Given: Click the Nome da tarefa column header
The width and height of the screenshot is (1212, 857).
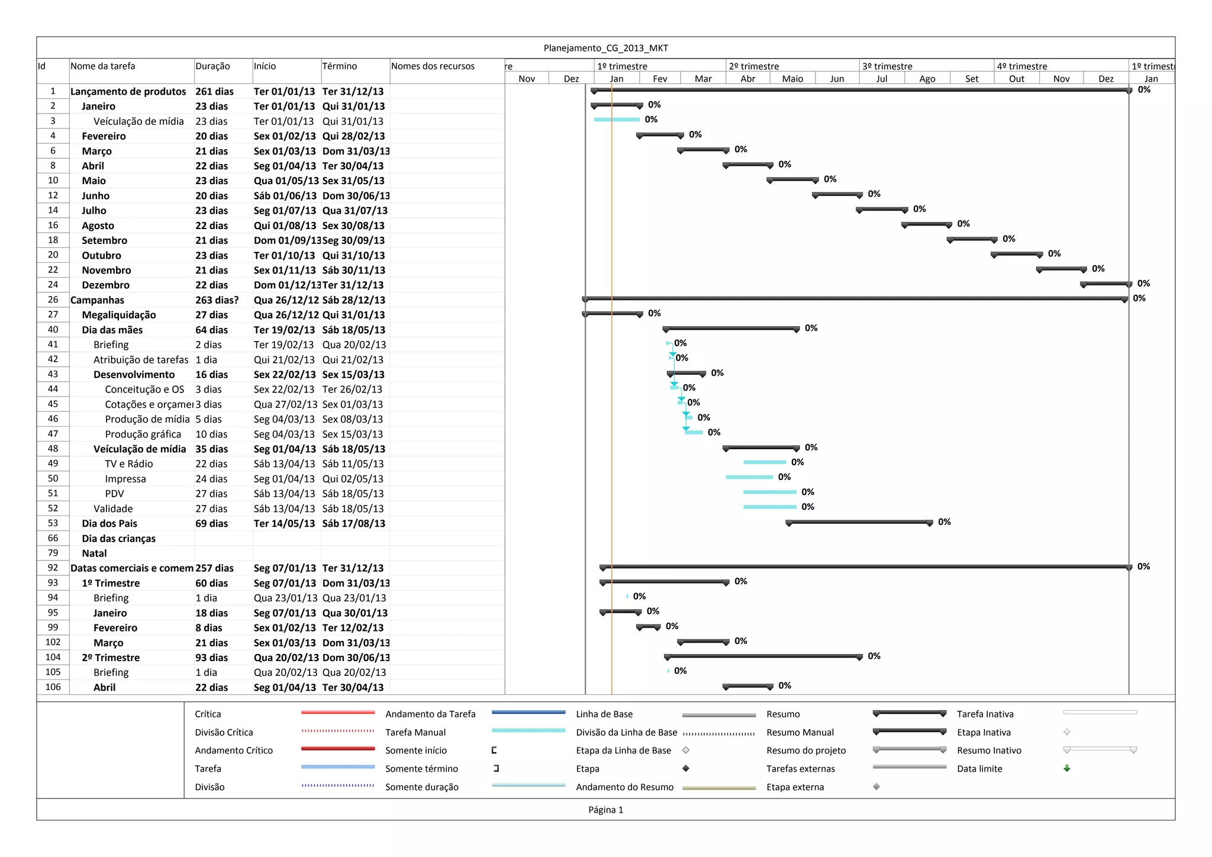Looking at the screenshot, I should (x=102, y=66).
